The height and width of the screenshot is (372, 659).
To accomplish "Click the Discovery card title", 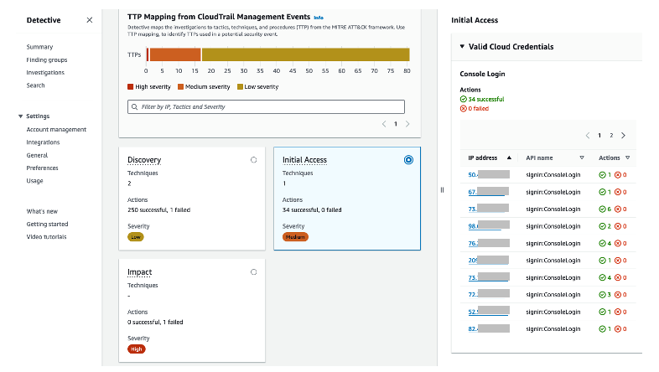I will [144, 160].
